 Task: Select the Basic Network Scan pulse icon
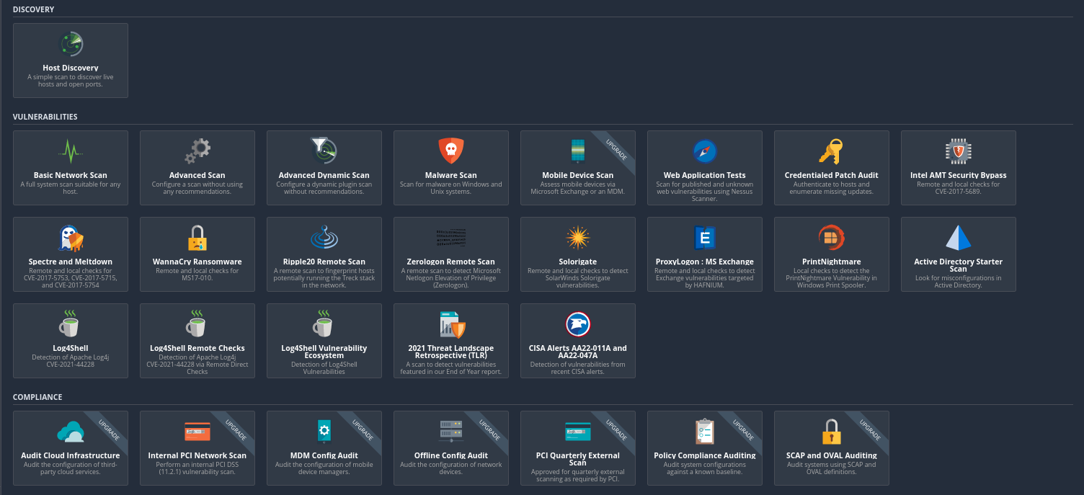pyautogui.click(x=70, y=151)
